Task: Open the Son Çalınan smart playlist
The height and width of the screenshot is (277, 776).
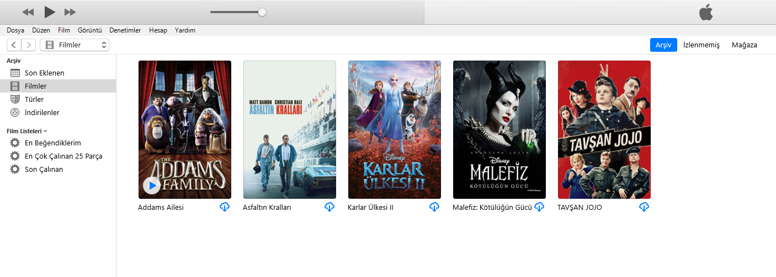Action: 58,169
